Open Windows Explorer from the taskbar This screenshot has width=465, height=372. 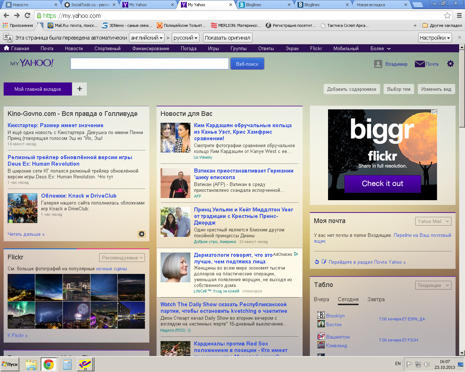pyautogui.click(x=31, y=364)
